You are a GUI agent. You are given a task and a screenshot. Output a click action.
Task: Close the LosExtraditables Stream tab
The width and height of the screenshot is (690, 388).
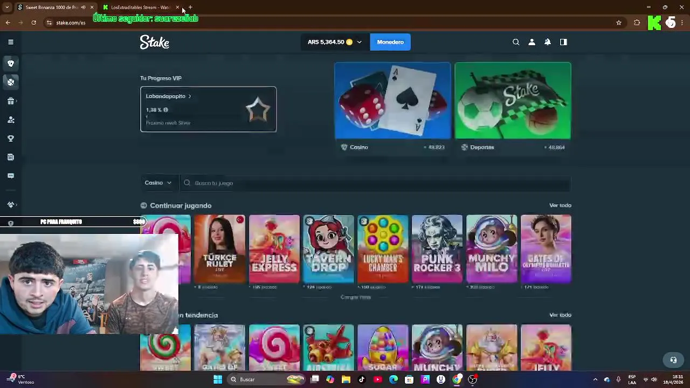tap(177, 8)
